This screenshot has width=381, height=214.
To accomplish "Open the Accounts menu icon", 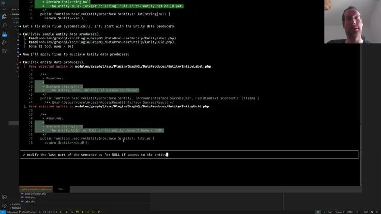I will pyautogui.click(x=4, y=197).
